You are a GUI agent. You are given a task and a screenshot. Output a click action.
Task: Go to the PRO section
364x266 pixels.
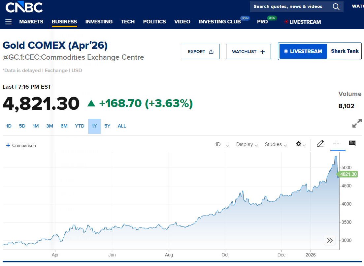coord(262,22)
